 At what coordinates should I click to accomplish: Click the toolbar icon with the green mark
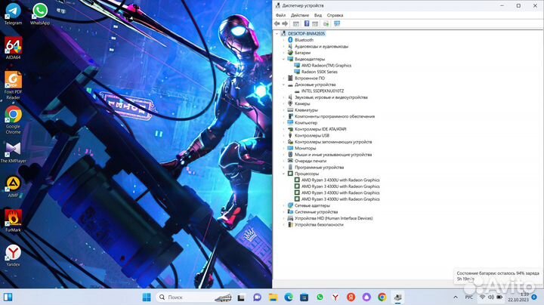click(x=326, y=23)
